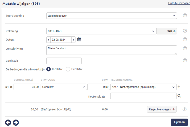This screenshot has height=127, width=190.
Task: Click the plus icon next to Tegenrekening
Action: [179, 87]
